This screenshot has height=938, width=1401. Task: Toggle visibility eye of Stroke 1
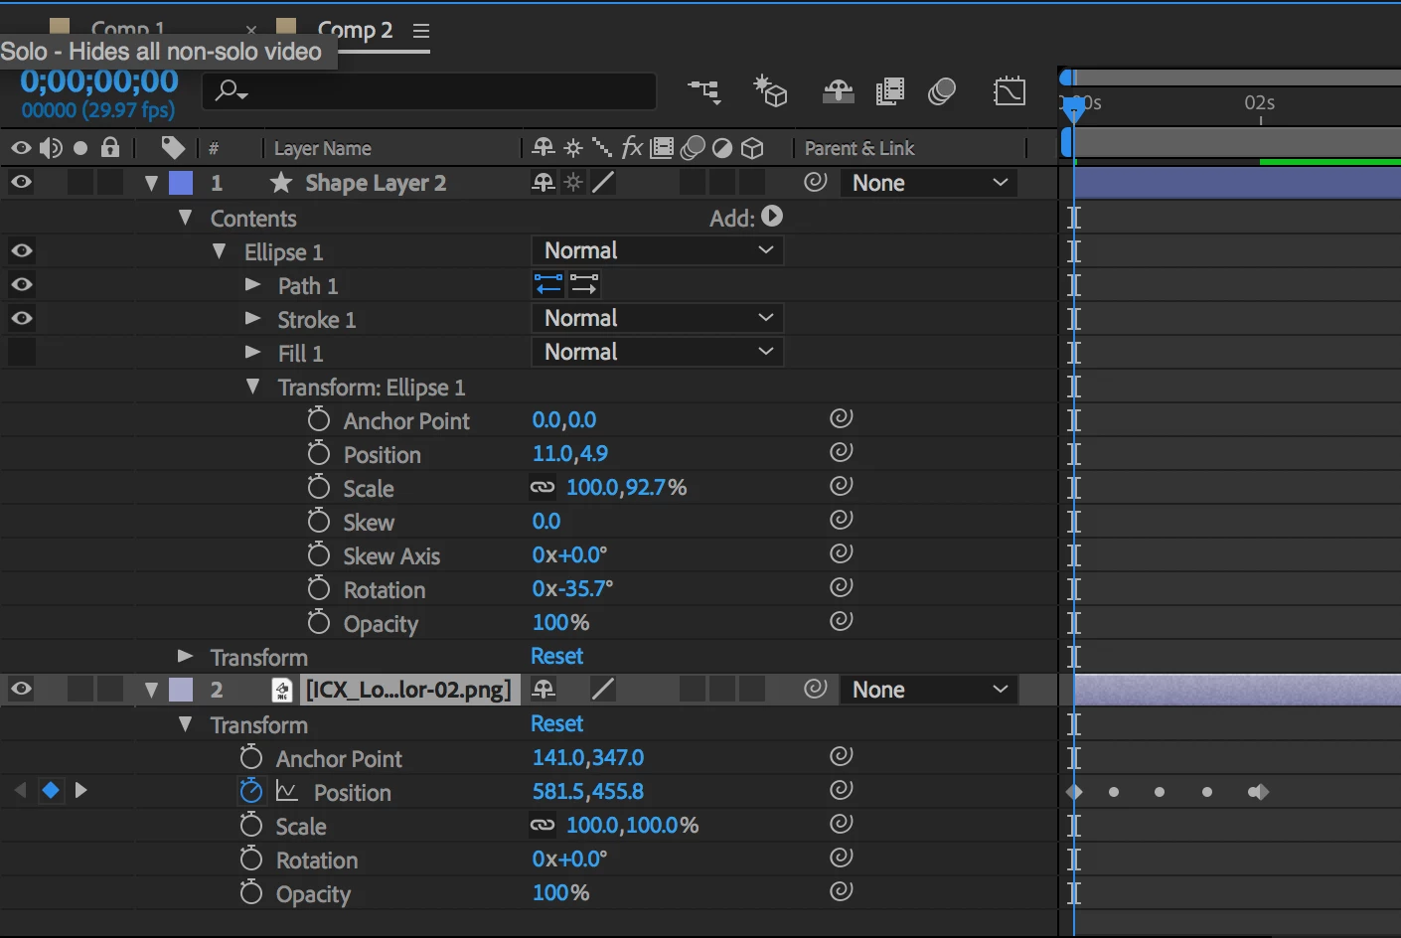(x=21, y=318)
